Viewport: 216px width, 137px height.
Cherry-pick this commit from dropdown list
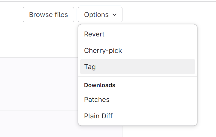pos(103,50)
